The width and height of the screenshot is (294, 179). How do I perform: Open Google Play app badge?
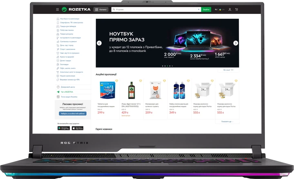click(63, 128)
